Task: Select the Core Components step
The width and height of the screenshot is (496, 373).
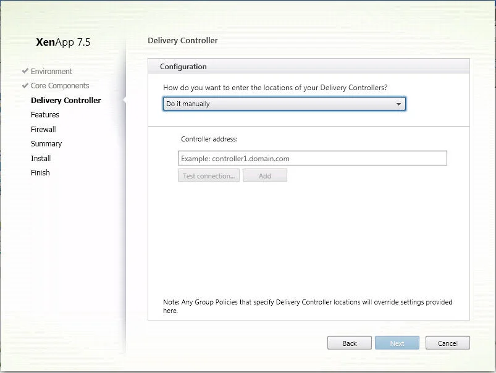Action: (x=60, y=86)
